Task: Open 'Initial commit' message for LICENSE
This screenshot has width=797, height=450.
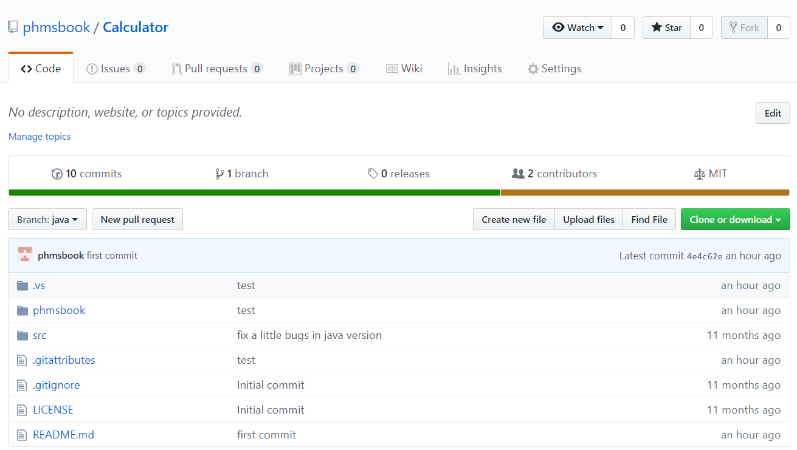Action: click(271, 410)
